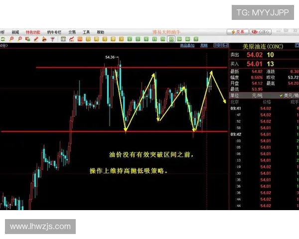Select the 元/吨 unit option
This screenshot has width=299, height=239.
257,95
